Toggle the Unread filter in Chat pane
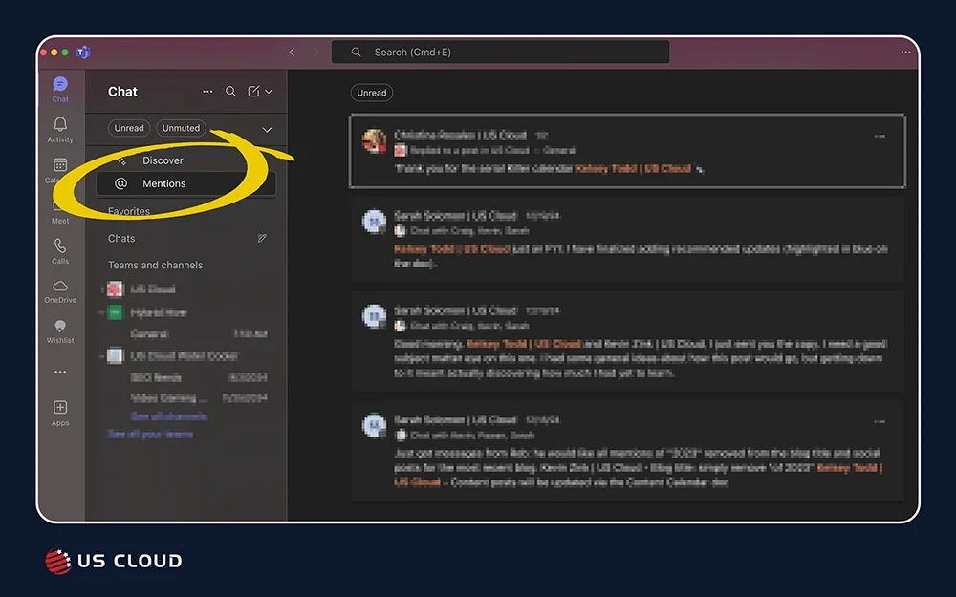956x597 pixels. (x=129, y=128)
